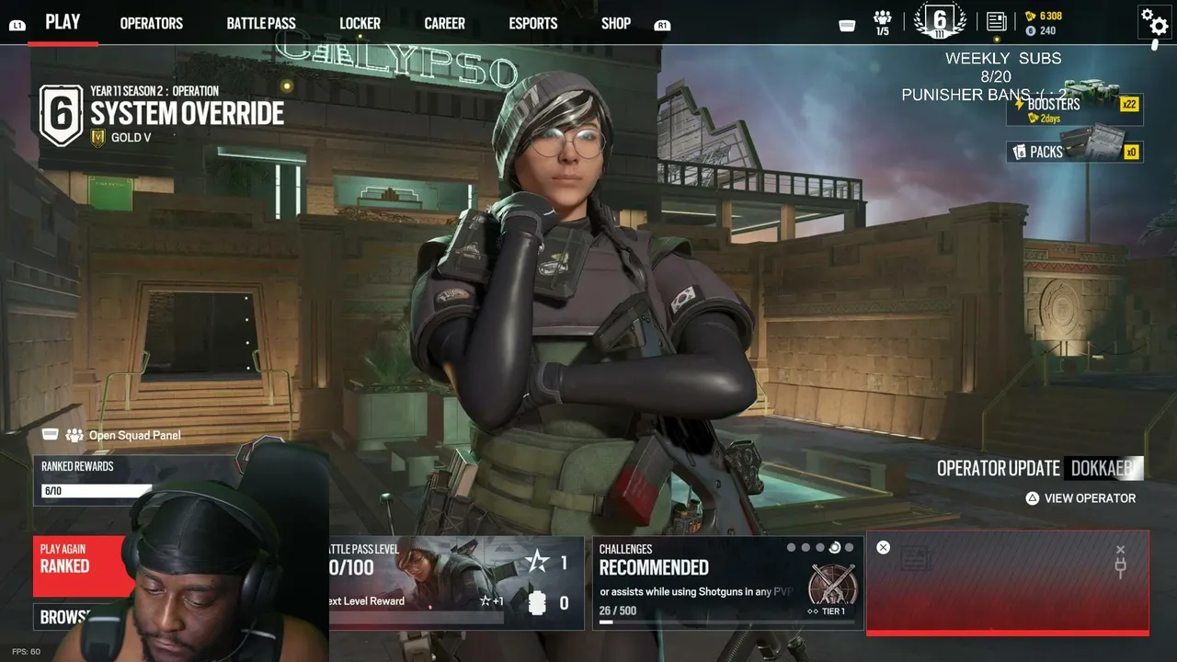Viewport: 1177px width, 662px height.
Task: Select the PLAY tab
Action: click(x=63, y=22)
